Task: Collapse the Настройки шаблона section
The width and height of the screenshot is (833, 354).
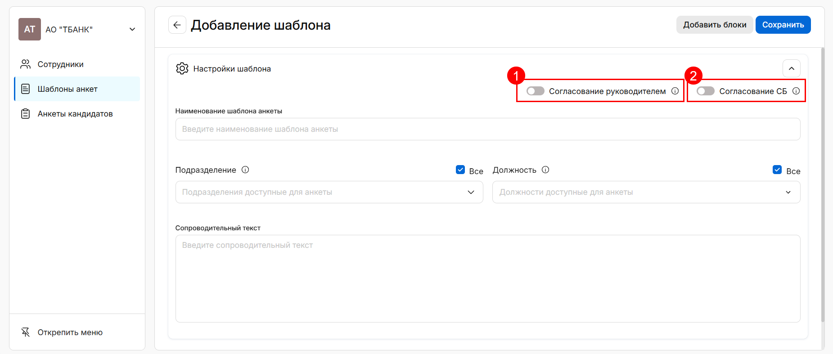Action: (791, 68)
